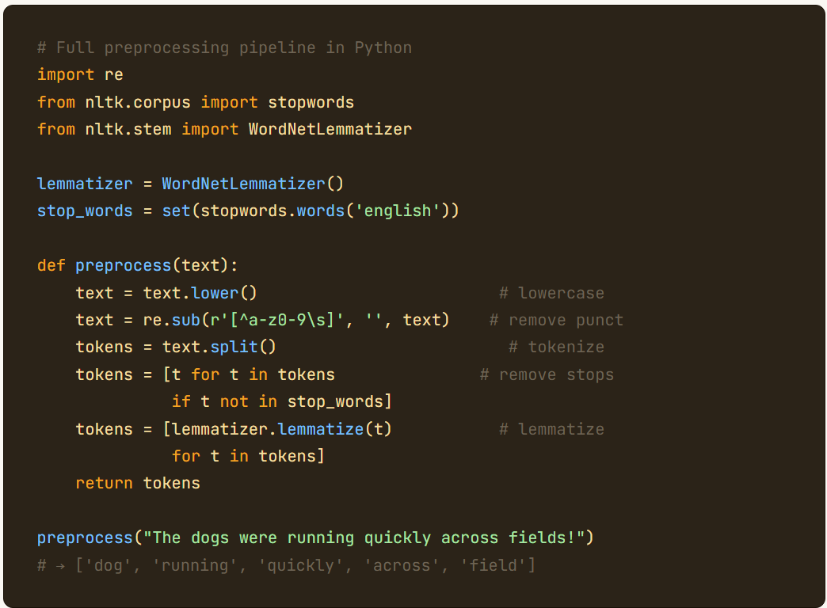Click the word "stopwords" in the nltk.corpus import line
Image resolution: width=827 pixels, height=608 pixels.
311,102
